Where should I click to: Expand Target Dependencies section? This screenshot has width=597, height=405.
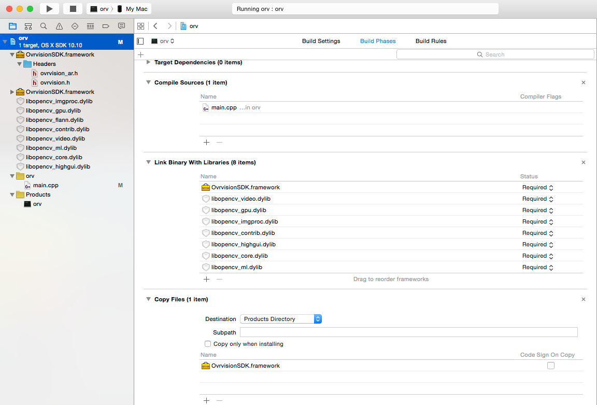(149, 62)
